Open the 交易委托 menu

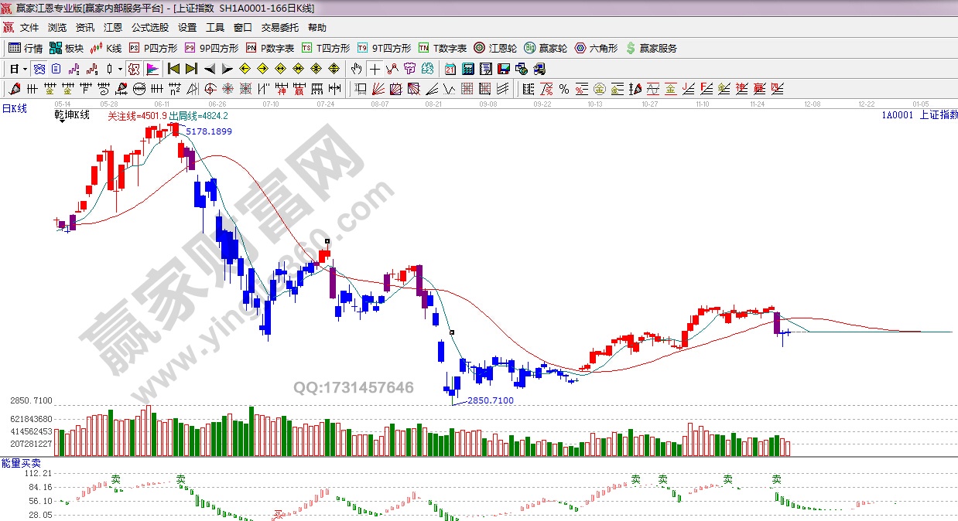(279, 28)
